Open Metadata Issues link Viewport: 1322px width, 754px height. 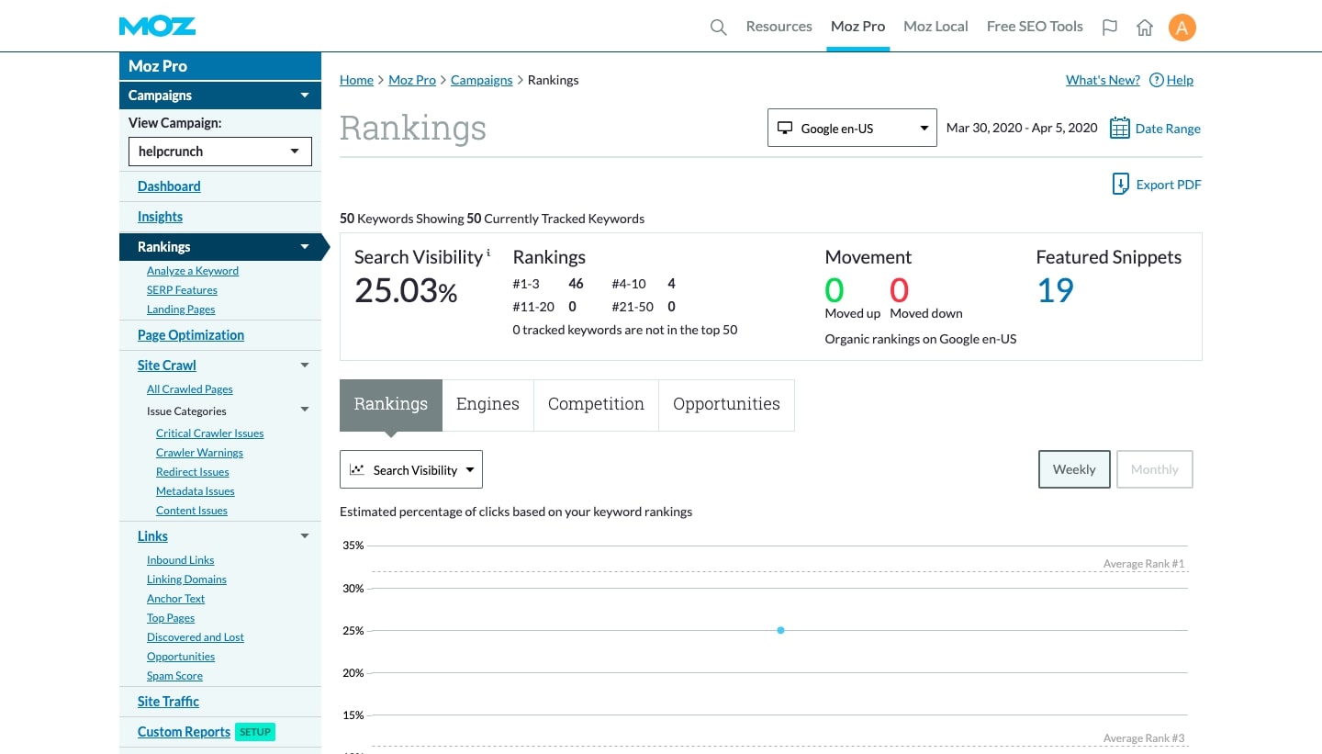click(196, 491)
